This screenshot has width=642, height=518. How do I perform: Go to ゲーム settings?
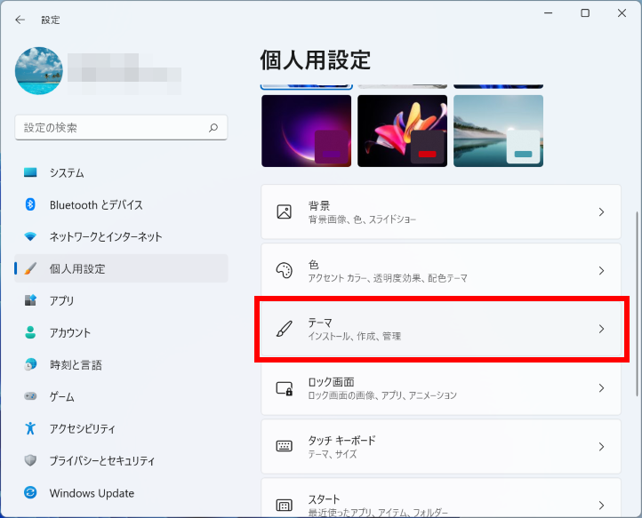pyautogui.click(x=121, y=396)
